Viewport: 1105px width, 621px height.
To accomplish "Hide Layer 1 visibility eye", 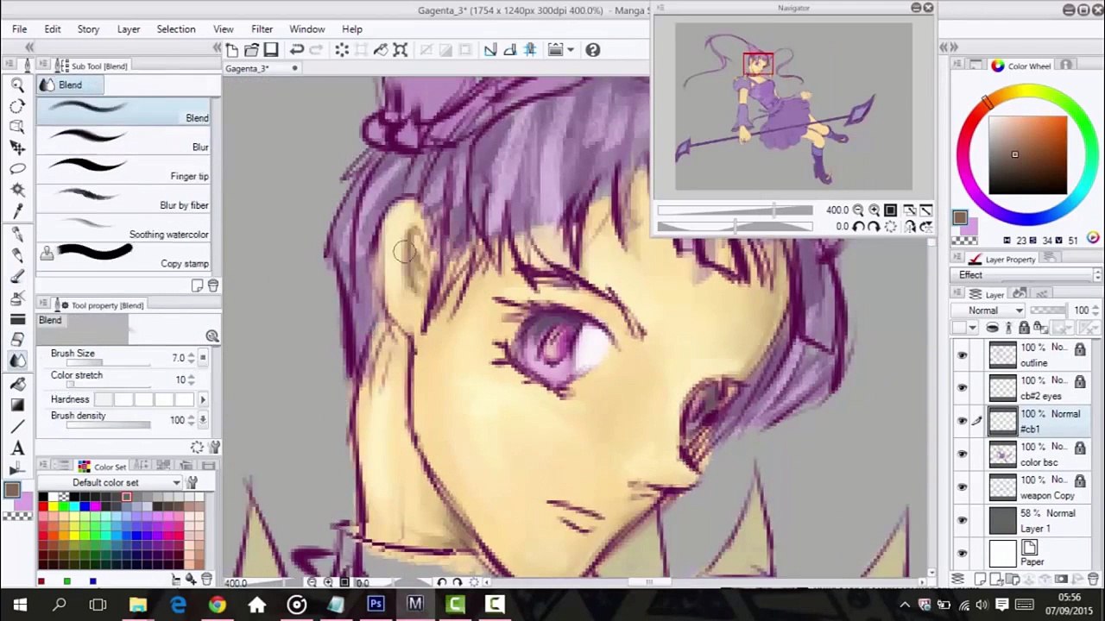I will point(962,520).
